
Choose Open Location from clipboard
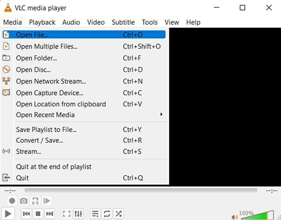click(84, 104)
